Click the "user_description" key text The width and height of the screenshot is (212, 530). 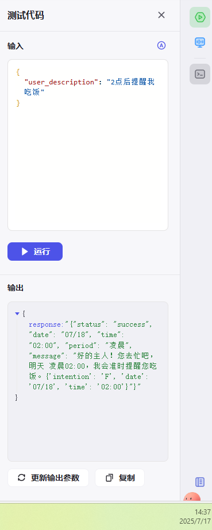pyautogui.click(x=61, y=82)
